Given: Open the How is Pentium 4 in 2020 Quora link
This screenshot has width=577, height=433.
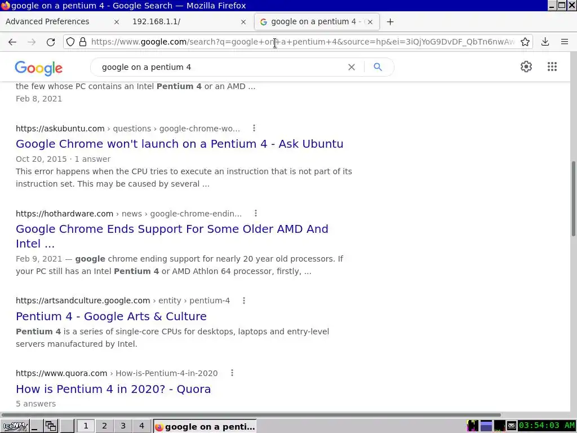Looking at the screenshot, I should tap(113, 389).
